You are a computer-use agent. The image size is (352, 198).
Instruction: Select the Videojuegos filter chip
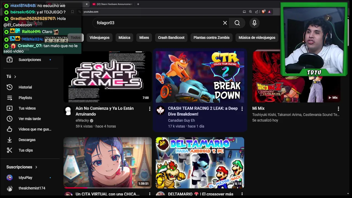point(100,38)
